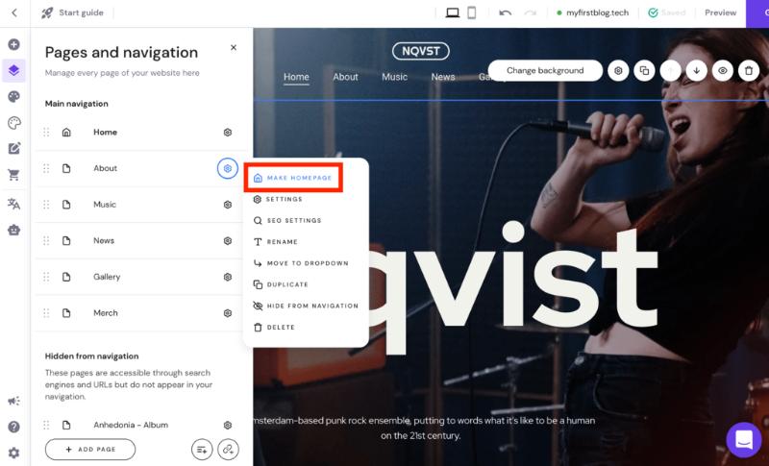Open the AI tools robot icon
The height and width of the screenshot is (466, 769).
coord(13,230)
